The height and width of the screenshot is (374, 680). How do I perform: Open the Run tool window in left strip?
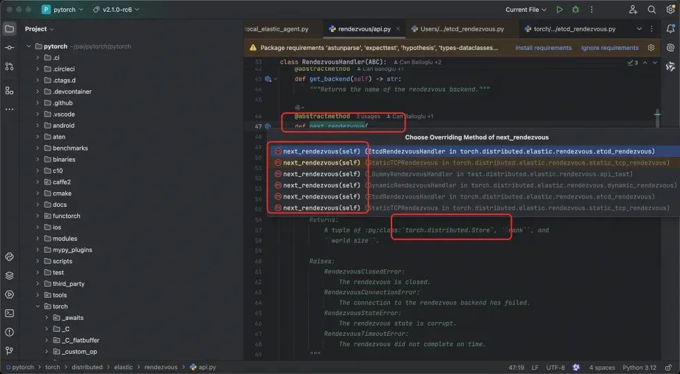[x=9, y=294]
